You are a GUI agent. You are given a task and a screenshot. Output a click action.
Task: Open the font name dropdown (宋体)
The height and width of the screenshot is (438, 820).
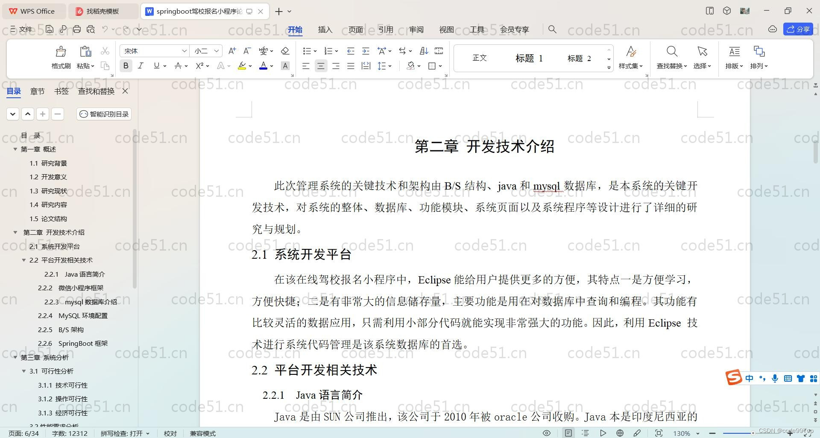[184, 51]
